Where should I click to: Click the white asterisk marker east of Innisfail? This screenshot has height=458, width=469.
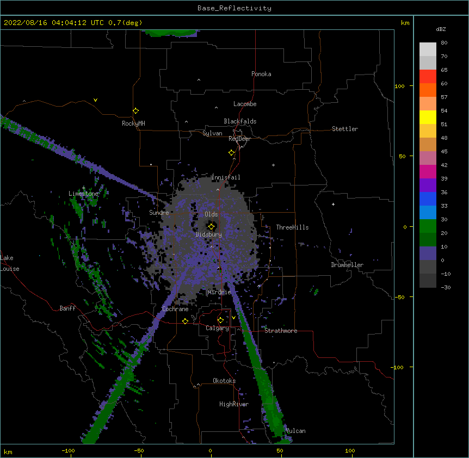273,165
